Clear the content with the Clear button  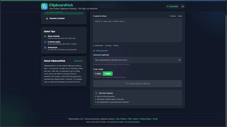(180, 16)
